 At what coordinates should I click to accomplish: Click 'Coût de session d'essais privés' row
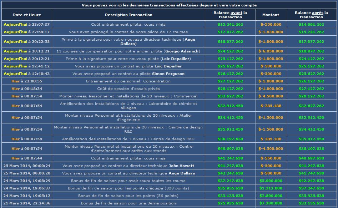[128, 88]
